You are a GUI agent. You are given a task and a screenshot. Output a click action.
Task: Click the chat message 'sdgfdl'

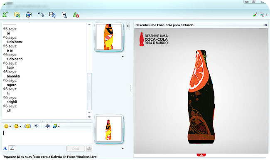12,102
